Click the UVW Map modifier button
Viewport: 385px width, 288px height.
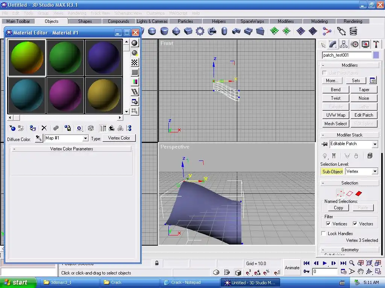(335, 115)
